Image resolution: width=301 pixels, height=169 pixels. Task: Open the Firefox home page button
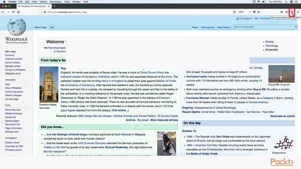tap(18, 12)
